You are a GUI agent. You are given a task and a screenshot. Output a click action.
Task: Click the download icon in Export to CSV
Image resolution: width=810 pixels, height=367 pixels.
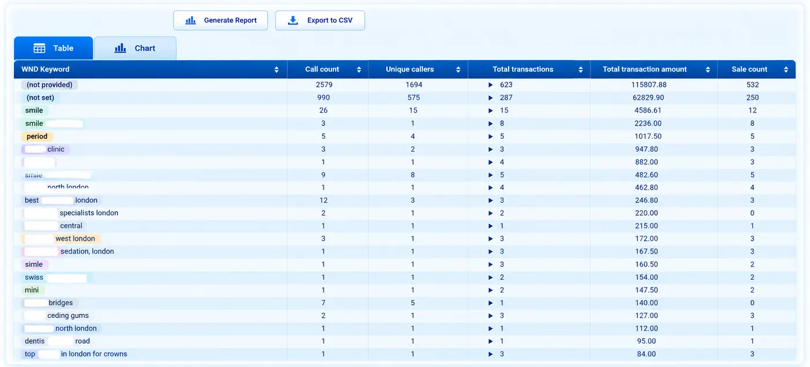tap(293, 20)
